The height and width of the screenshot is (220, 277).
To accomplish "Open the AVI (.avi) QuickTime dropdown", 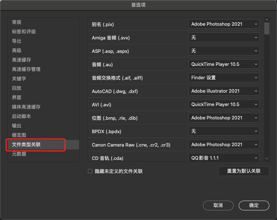I will (224, 104).
